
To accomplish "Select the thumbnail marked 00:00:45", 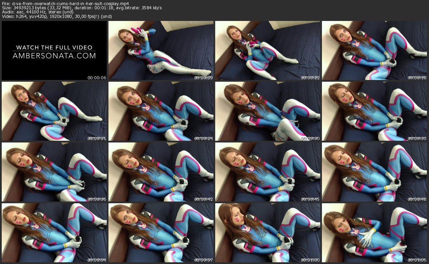I will point(268,172).
